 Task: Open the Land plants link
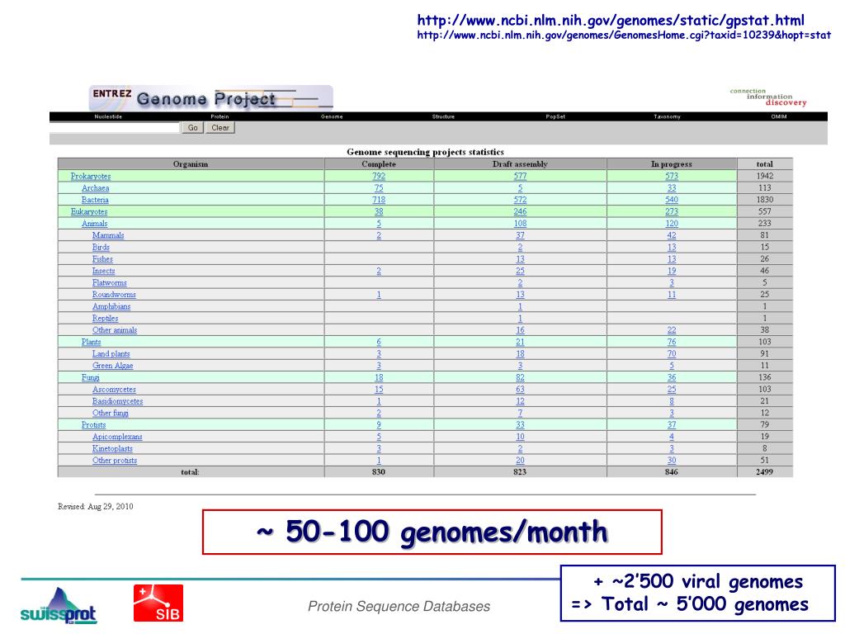pyautogui.click(x=111, y=354)
